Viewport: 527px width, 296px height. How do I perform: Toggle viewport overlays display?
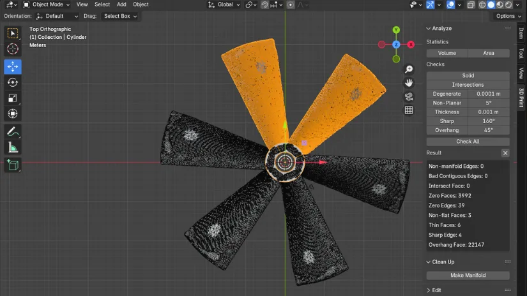(x=451, y=4)
